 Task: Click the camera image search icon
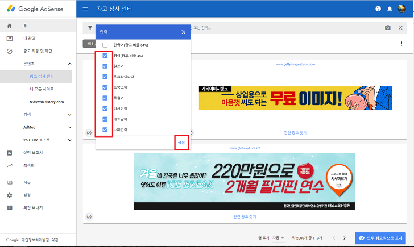(x=388, y=28)
